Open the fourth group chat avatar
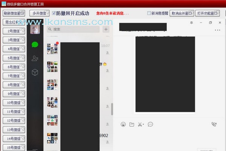The image size is (226, 151). [52, 102]
